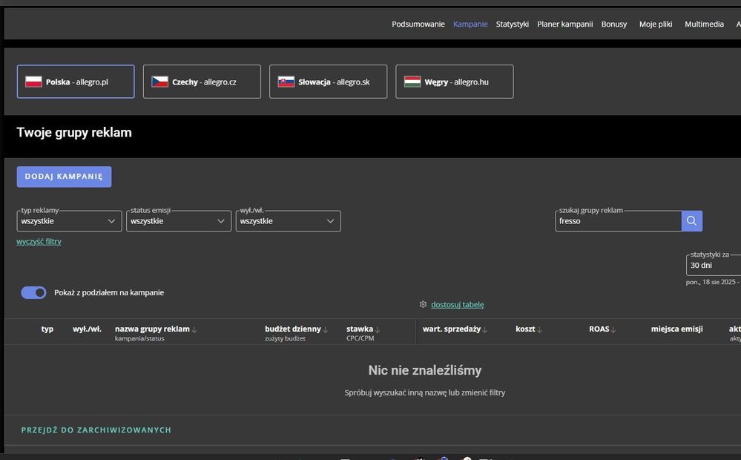The width and height of the screenshot is (741, 460).
Task: Click the wyczyść filtry link
Action: coord(39,242)
